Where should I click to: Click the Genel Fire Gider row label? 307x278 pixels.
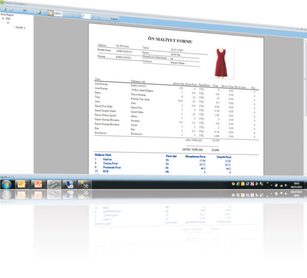(x=103, y=106)
